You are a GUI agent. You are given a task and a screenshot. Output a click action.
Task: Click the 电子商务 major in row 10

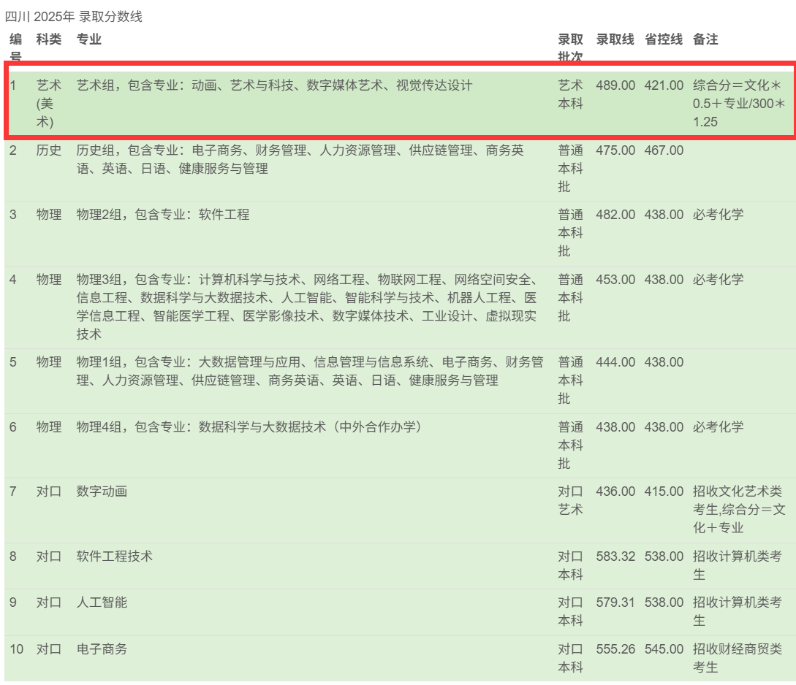[102, 649]
